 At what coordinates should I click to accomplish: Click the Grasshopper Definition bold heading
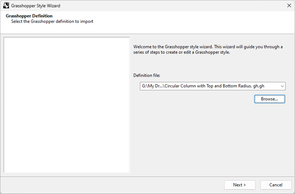(29, 16)
